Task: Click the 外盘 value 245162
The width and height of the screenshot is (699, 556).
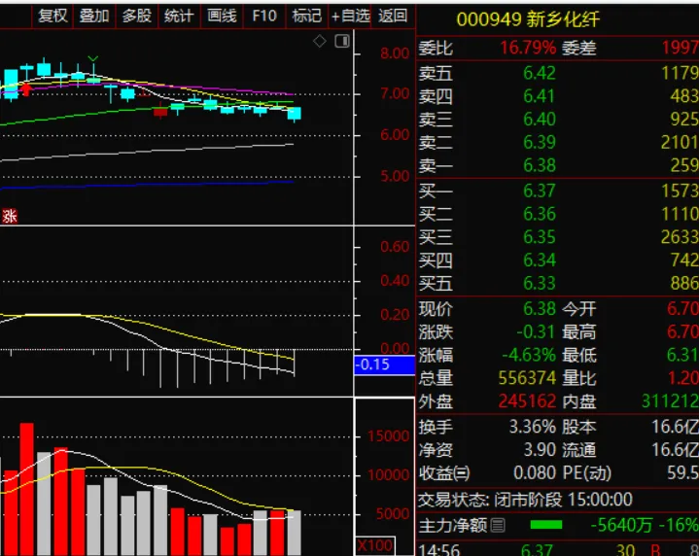Action: (527, 401)
